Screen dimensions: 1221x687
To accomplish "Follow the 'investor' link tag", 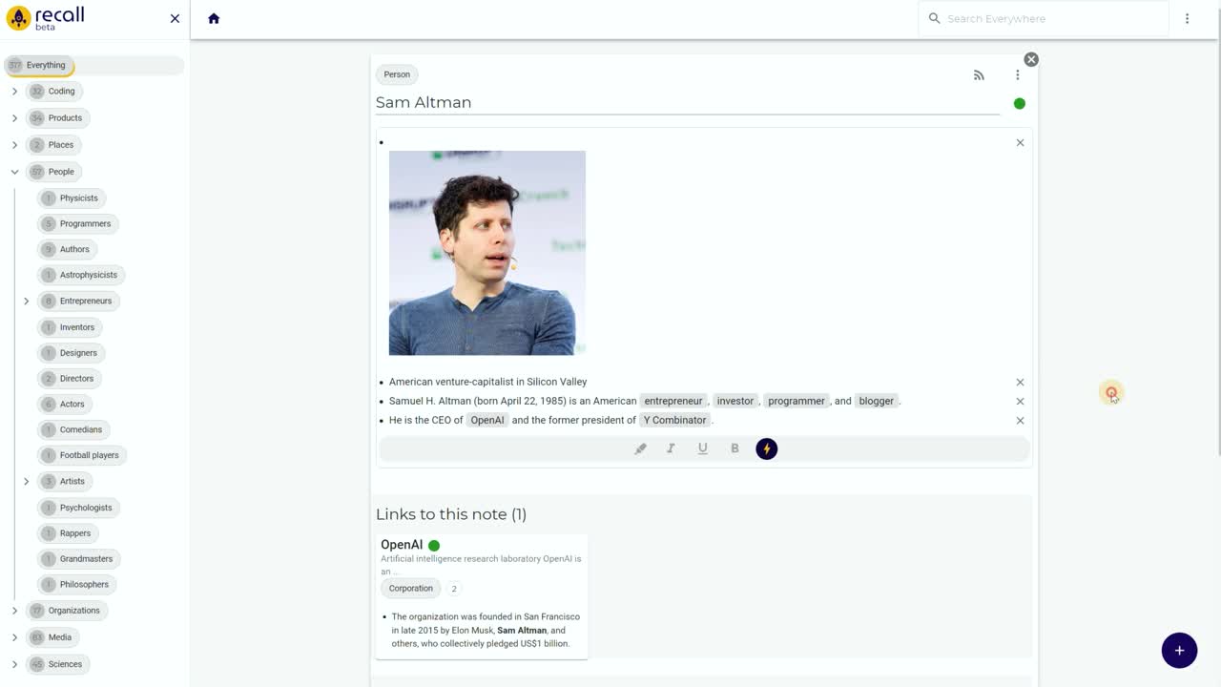I will 735,401.
